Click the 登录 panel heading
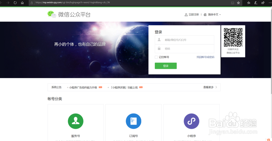This screenshot has width=272, height=141. [x=158, y=32]
